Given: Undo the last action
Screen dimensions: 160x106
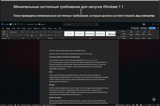Looking at the screenshot, I should coord(18,24).
